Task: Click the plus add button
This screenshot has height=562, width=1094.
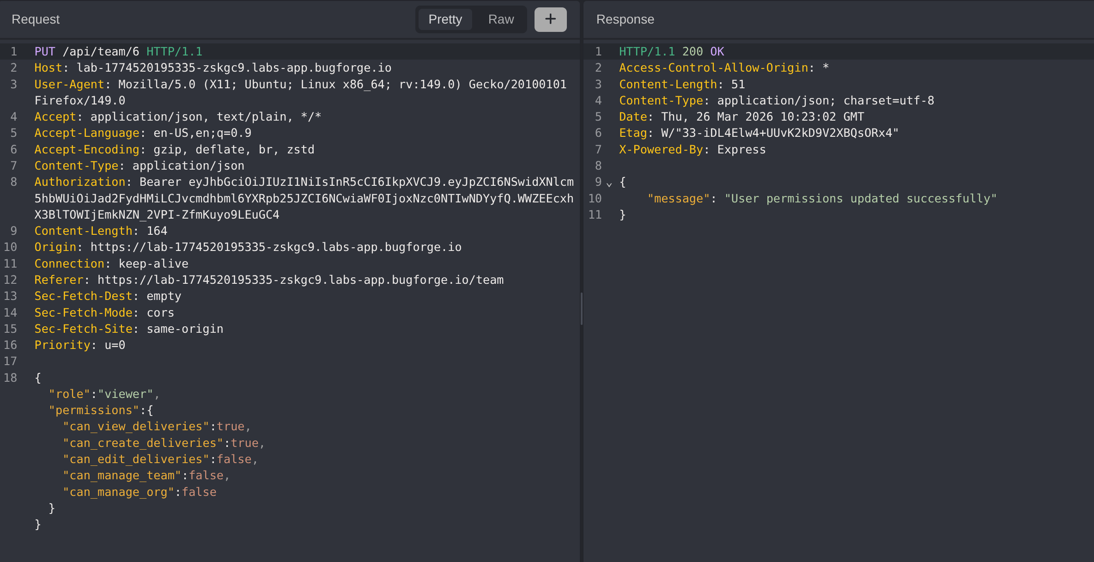Action: click(550, 19)
